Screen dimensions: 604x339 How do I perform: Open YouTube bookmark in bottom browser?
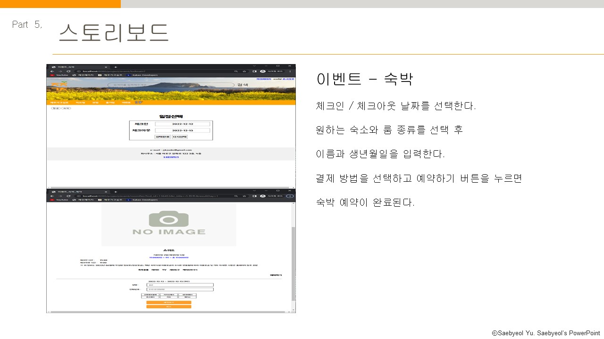(x=59, y=200)
